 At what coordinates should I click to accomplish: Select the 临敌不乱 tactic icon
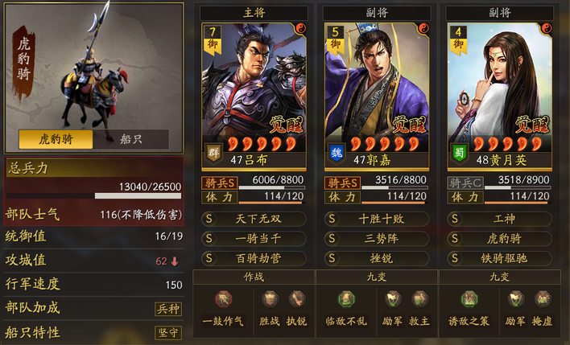pos(346,299)
